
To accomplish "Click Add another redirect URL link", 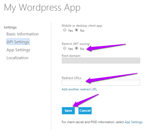I will point(79,89).
